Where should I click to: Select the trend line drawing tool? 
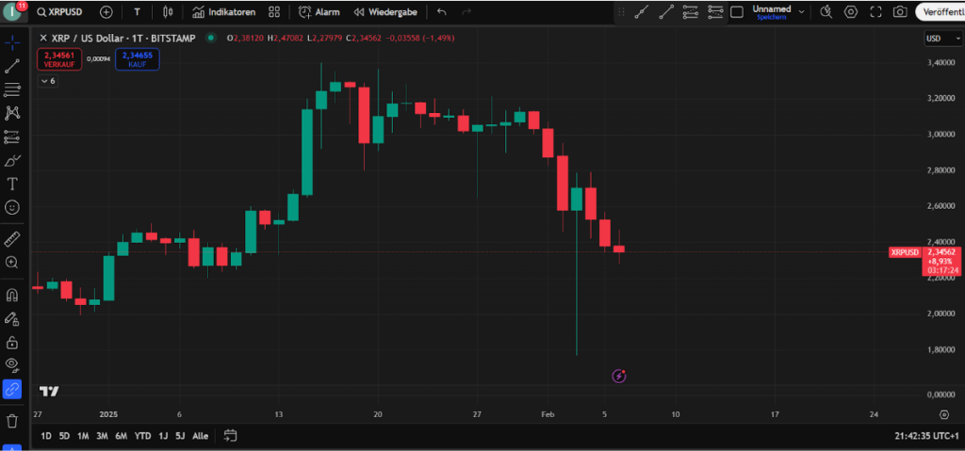point(12,66)
